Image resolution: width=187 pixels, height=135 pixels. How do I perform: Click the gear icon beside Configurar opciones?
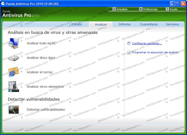(129, 43)
